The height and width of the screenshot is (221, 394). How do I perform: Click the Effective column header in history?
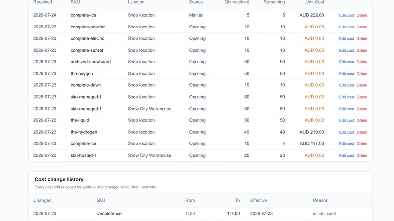tap(258, 200)
